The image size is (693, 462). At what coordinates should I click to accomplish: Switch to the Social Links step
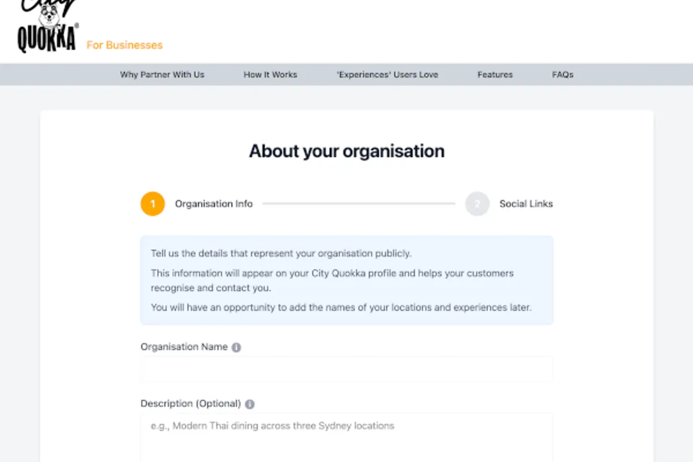click(526, 204)
